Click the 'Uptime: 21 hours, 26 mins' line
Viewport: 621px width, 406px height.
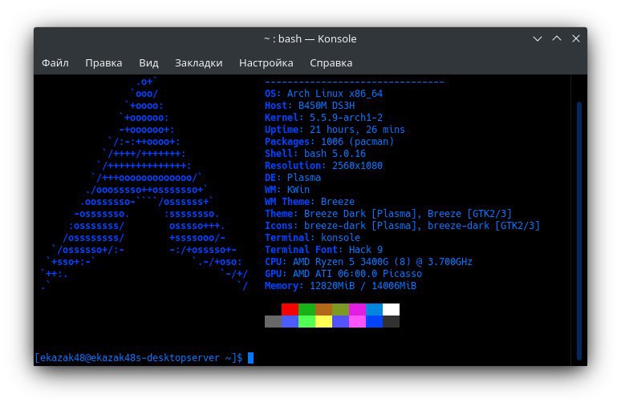coord(335,130)
